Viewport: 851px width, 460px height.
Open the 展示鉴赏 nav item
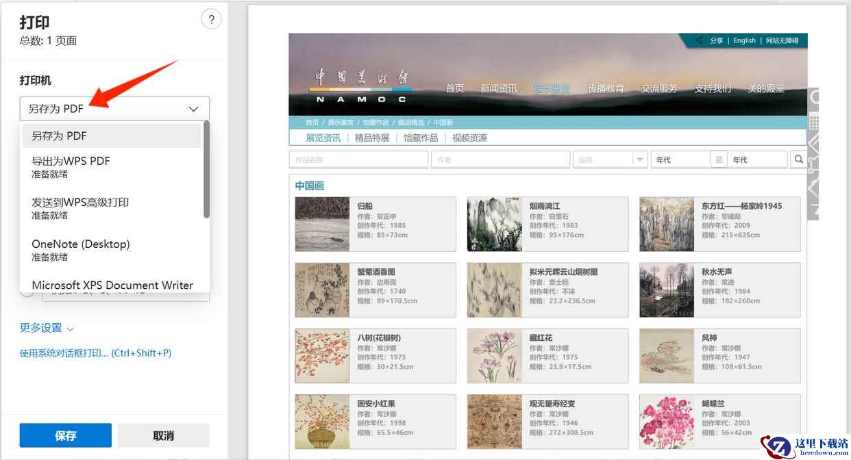[x=552, y=88]
